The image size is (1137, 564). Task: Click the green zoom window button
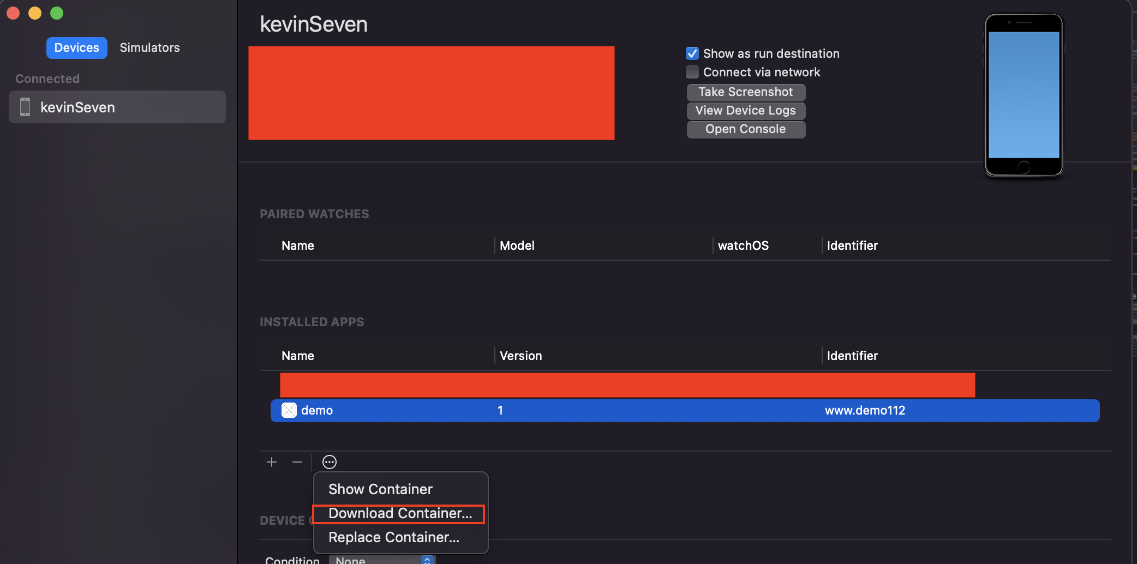[57, 13]
